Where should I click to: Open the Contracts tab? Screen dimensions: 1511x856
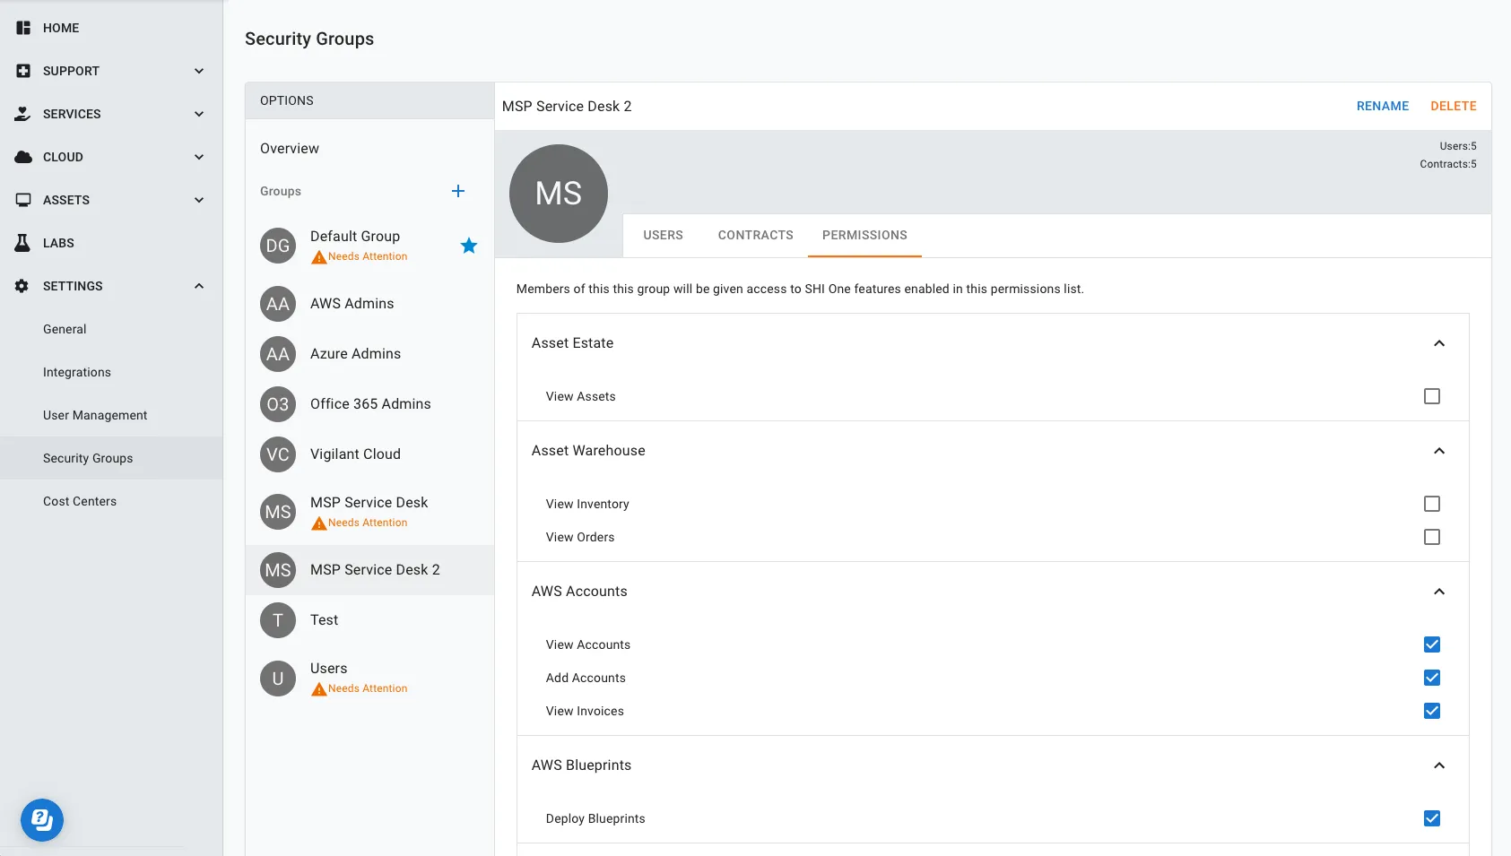(x=756, y=236)
